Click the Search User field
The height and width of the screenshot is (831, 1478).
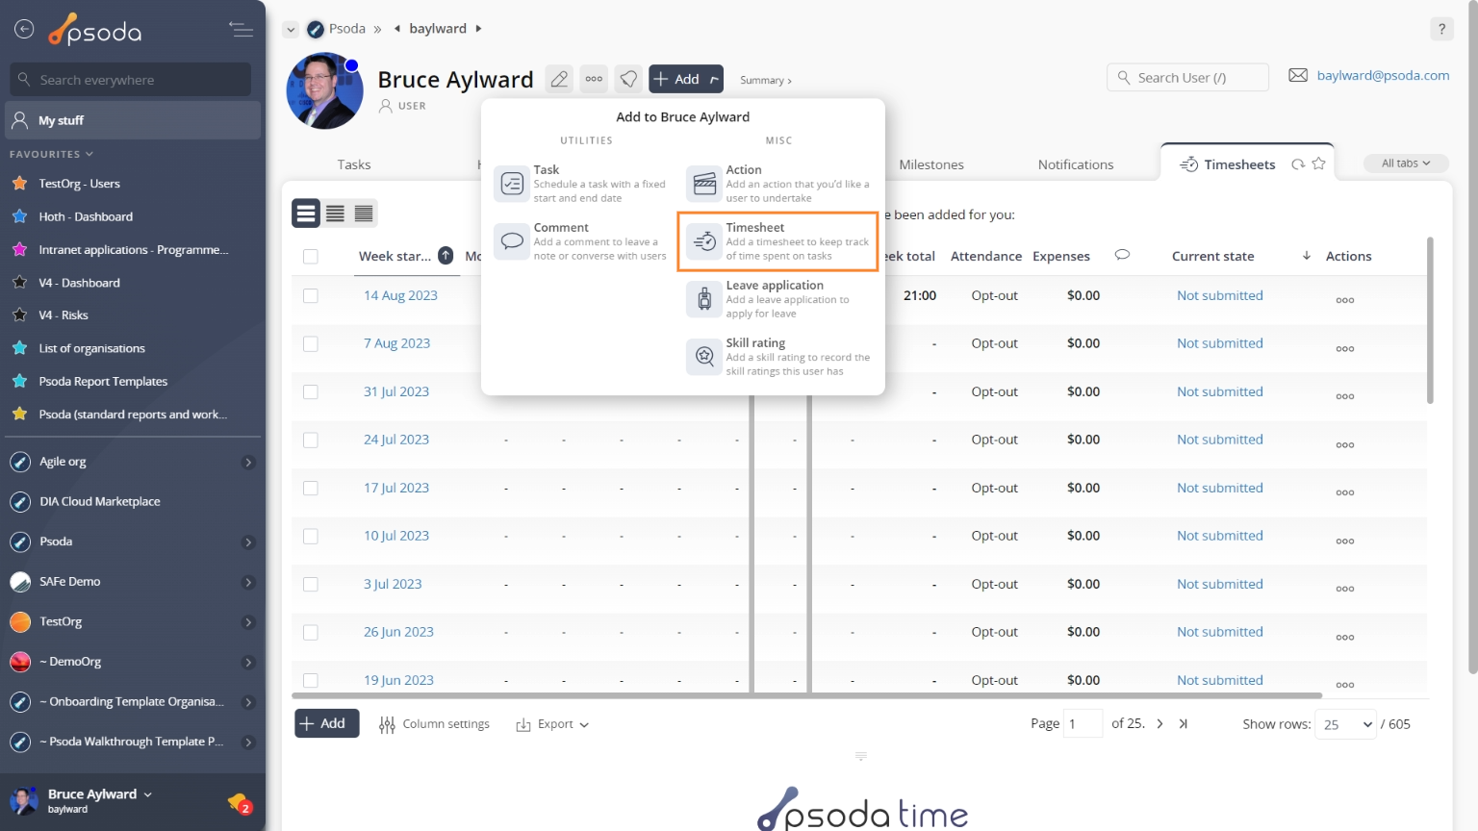[1187, 77]
